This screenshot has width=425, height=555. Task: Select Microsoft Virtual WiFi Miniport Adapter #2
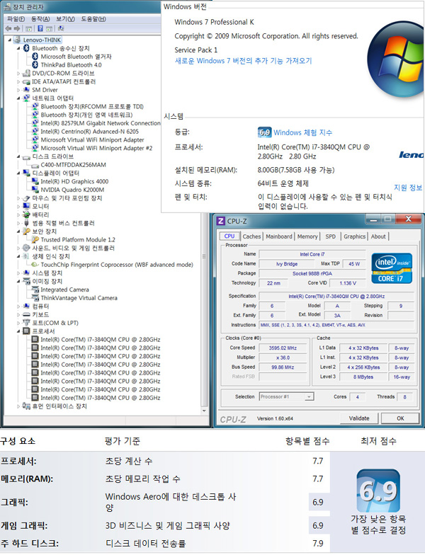[x=96, y=148]
